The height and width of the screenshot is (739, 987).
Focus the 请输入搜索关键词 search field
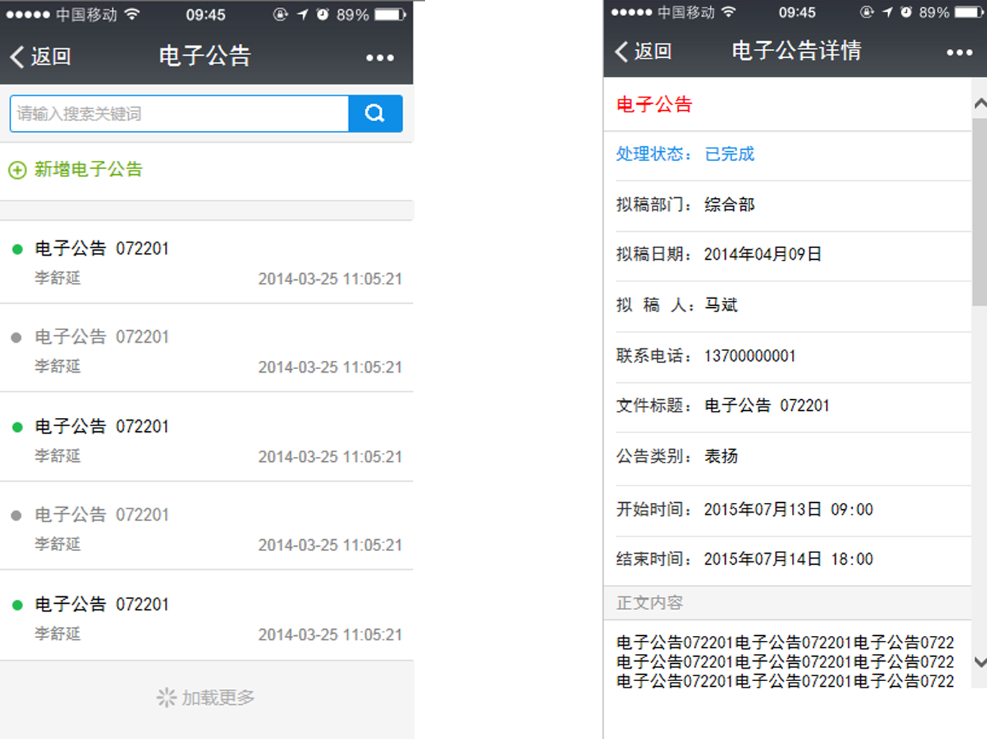pos(180,114)
